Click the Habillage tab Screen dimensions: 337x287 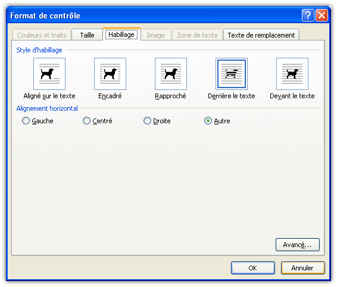pyautogui.click(x=121, y=35)
